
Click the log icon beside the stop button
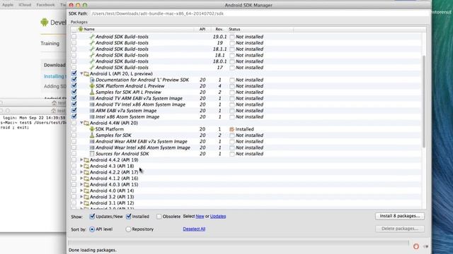click(x=426, y=246)
